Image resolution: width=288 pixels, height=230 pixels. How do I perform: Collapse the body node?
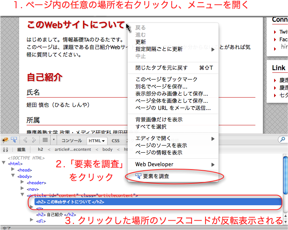[x=13, y=176]
